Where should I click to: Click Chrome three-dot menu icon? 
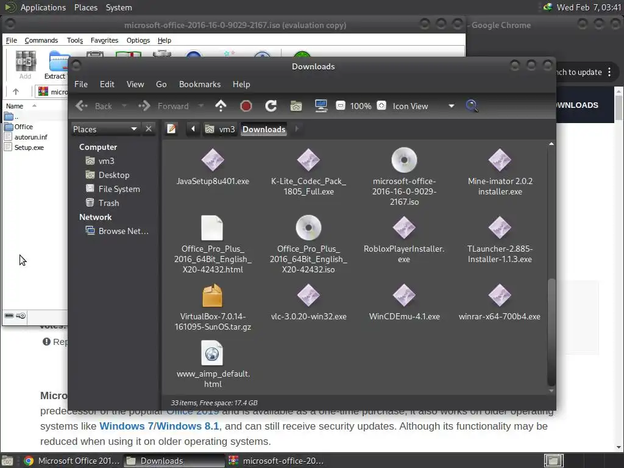609,72
